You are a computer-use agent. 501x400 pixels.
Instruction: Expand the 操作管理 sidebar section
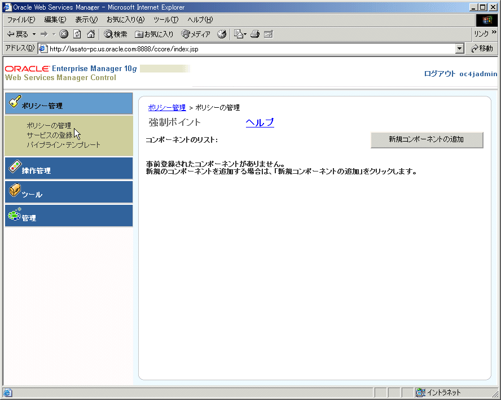[x=69, y=168]
